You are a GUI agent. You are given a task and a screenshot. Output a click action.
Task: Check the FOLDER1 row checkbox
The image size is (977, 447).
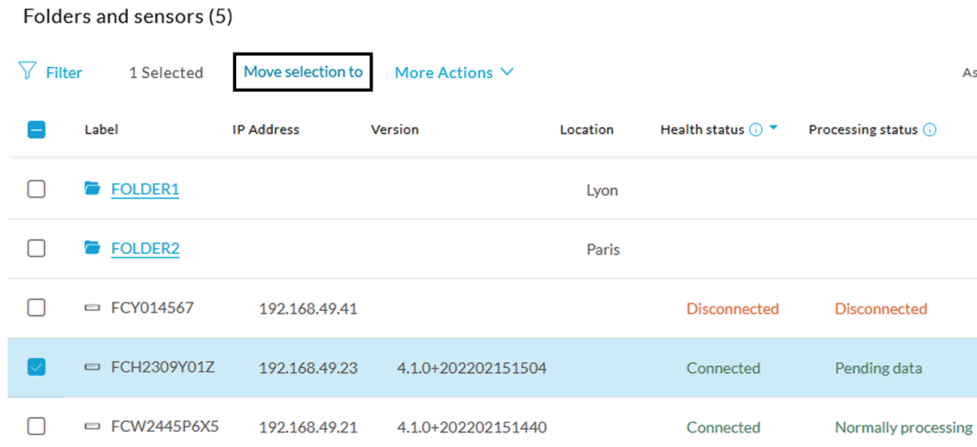[36, 189]
